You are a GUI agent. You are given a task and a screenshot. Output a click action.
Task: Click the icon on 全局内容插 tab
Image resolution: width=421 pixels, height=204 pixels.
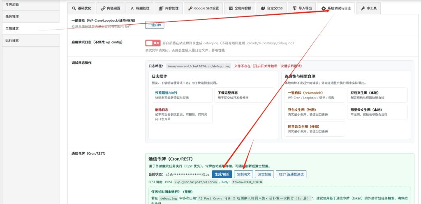point(231,8)
